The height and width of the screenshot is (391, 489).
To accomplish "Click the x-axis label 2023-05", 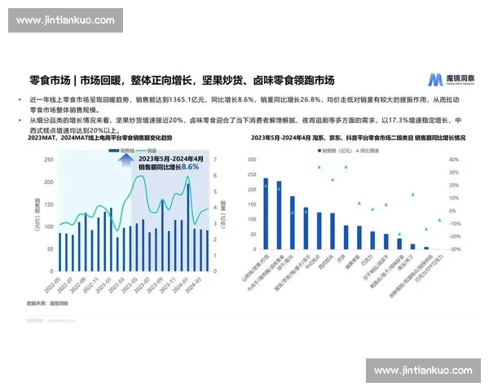I will pos(129,284).
